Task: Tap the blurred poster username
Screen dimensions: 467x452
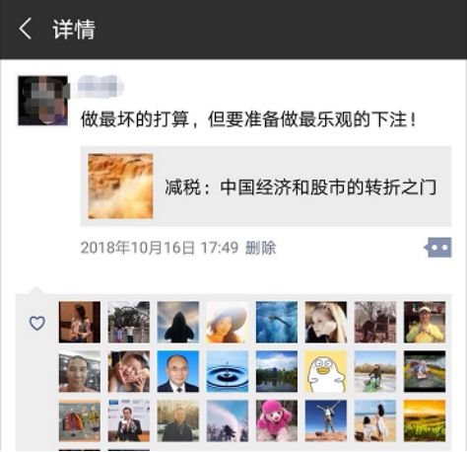Action: (100, 86)
